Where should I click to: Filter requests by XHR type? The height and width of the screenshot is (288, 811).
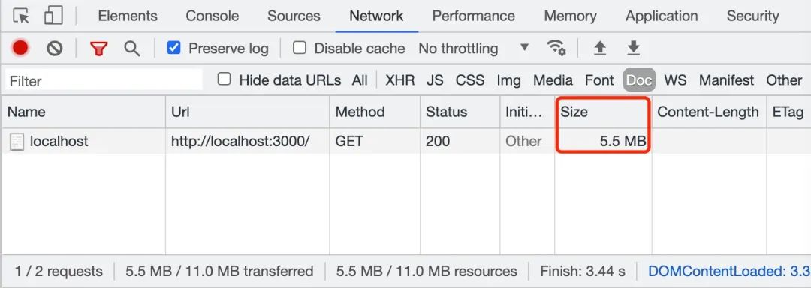coord(399,80)
